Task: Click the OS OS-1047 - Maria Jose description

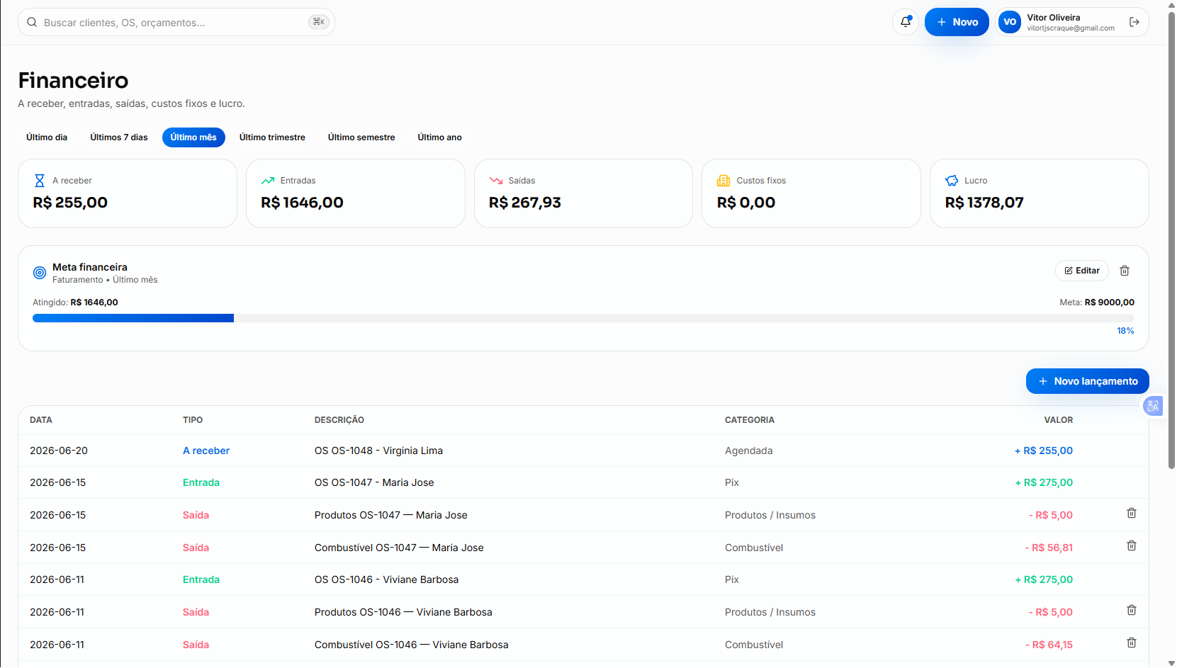Action: pos(374,482)
